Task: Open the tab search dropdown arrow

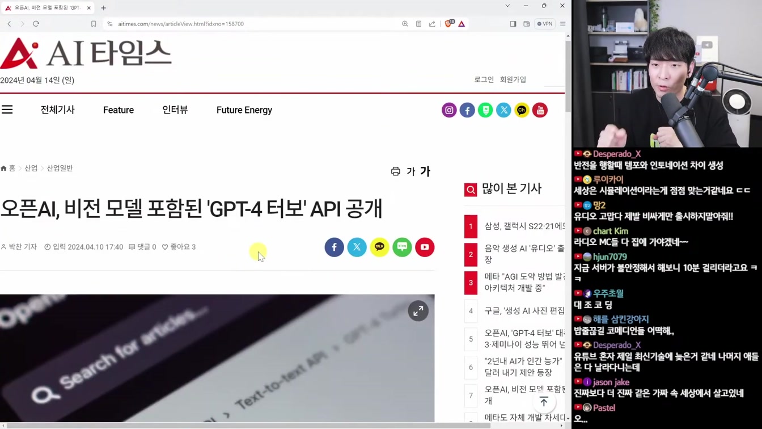Action: tap(507, 6)
